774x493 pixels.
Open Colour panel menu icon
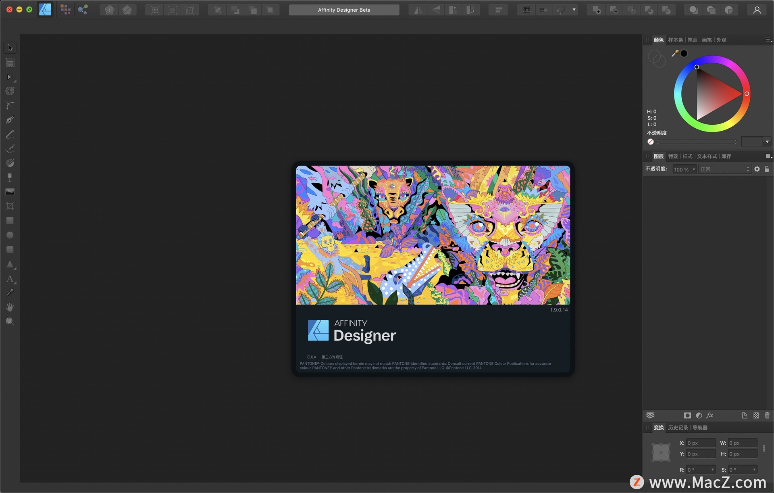[768, 40]
